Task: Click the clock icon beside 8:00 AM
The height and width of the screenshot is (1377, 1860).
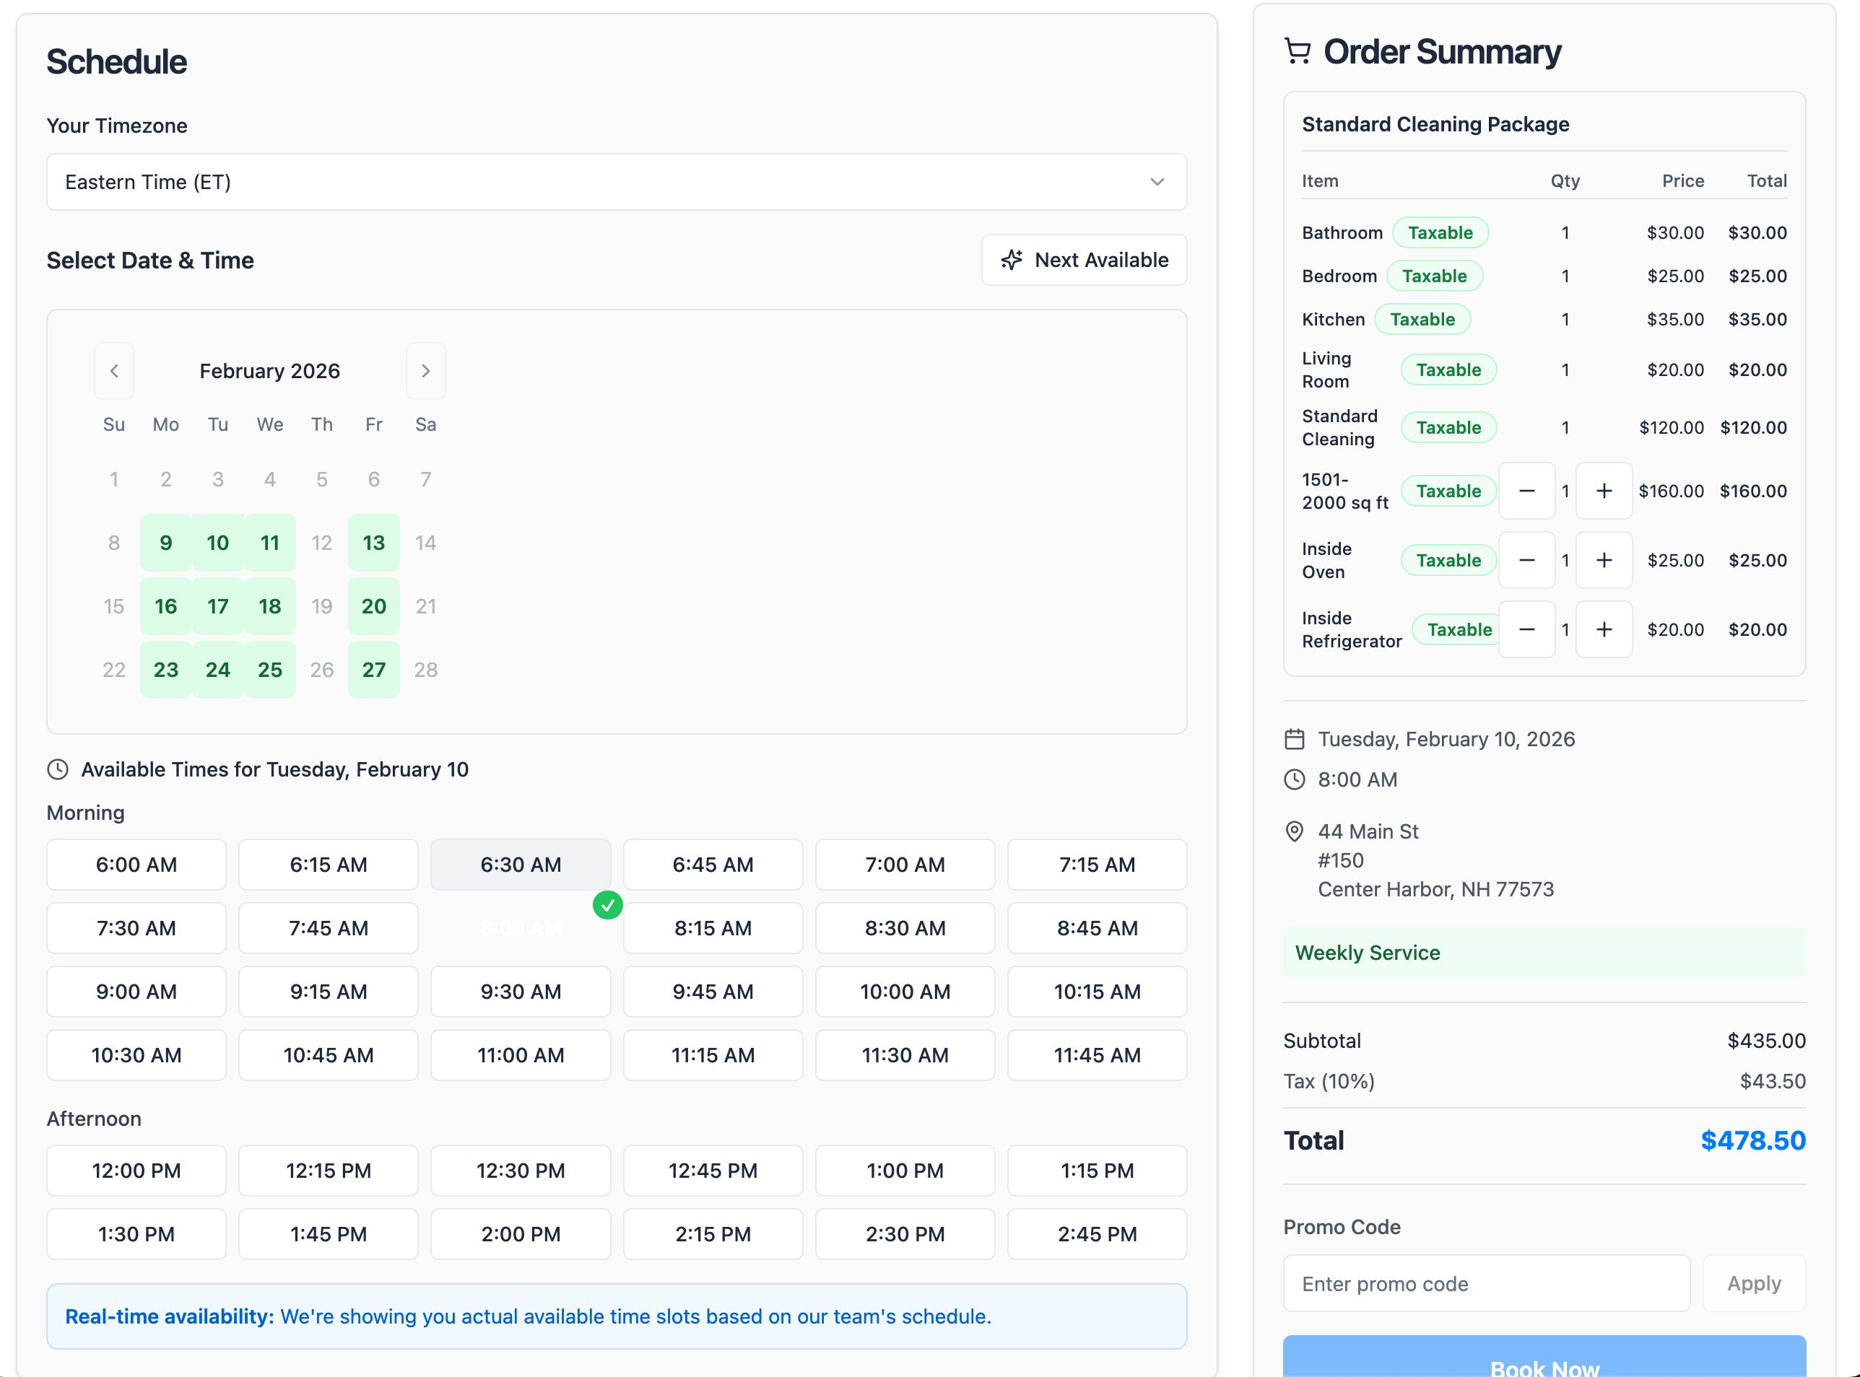Action: [1294, 780]
